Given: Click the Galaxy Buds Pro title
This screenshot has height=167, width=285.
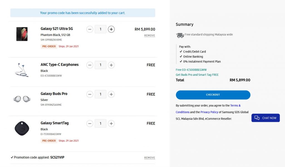Looking at the screenshot, I should 54,94.
